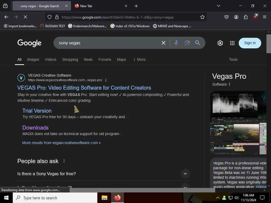Viewport: 271px width, 203px height.
Task: Open volume control in system tray
Action: pyautogui.click(x=237, y=198)
